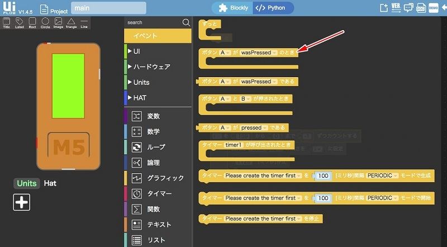Open the グラフィック block category

pos(165,178)
